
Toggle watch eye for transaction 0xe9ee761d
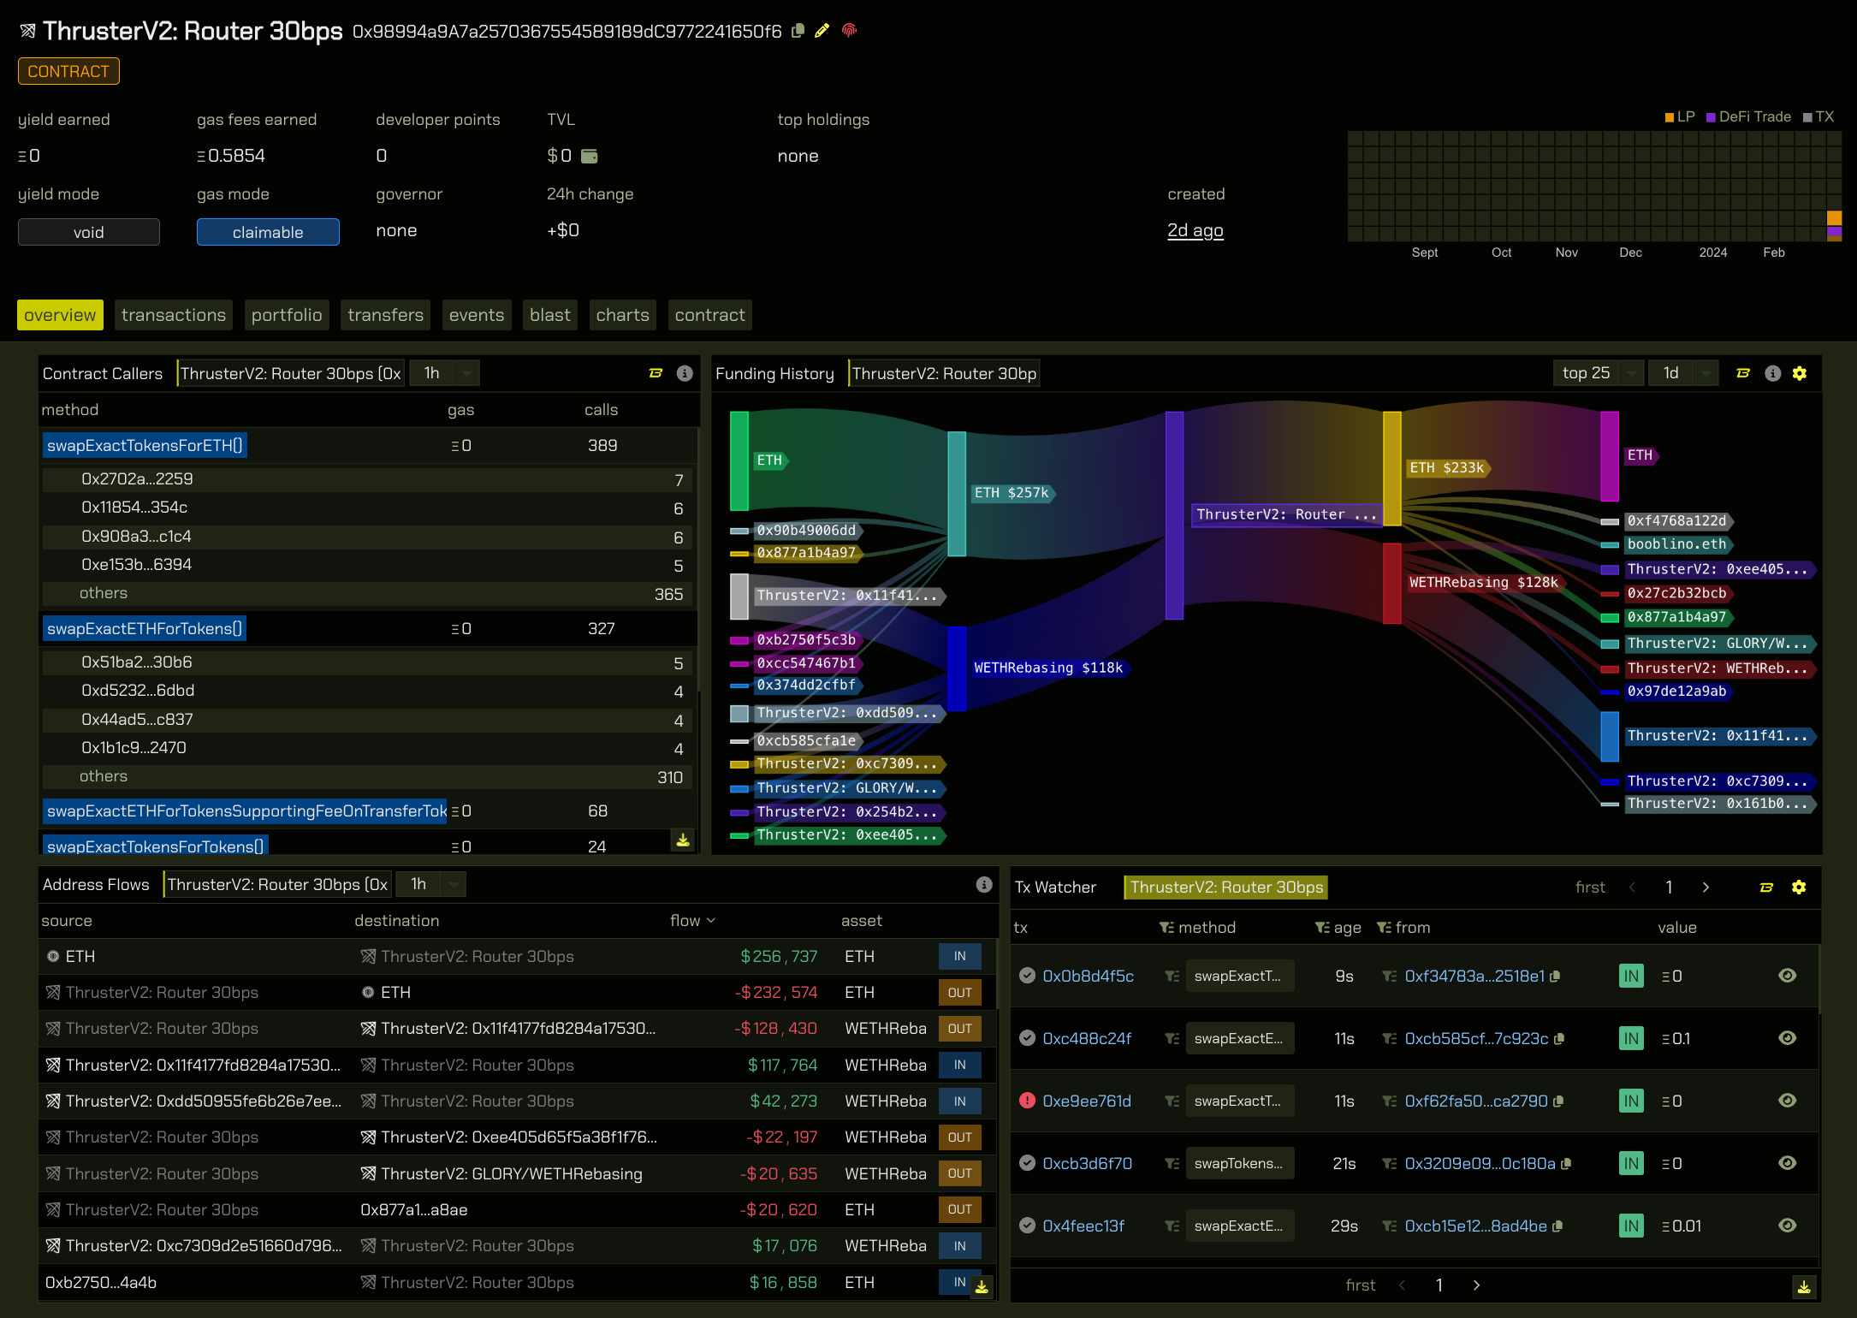point(1787,1101)
